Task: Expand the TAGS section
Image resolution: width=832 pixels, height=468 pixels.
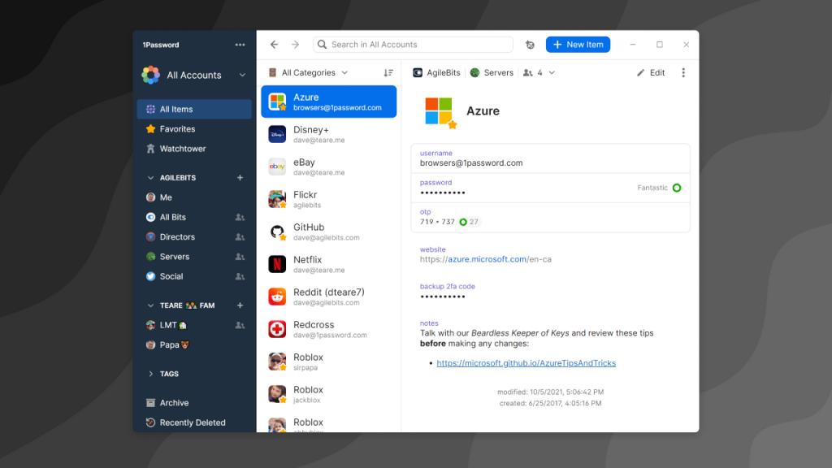Action: click(150, 374)
